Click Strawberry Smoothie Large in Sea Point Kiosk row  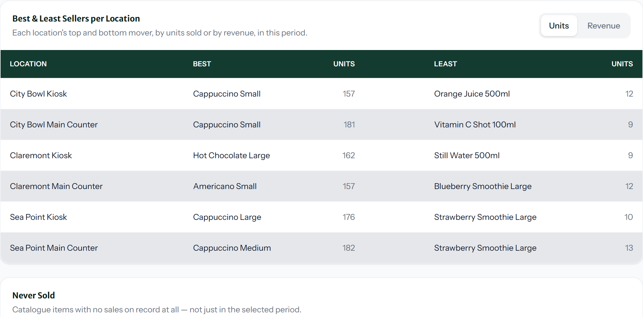point(485,217)
